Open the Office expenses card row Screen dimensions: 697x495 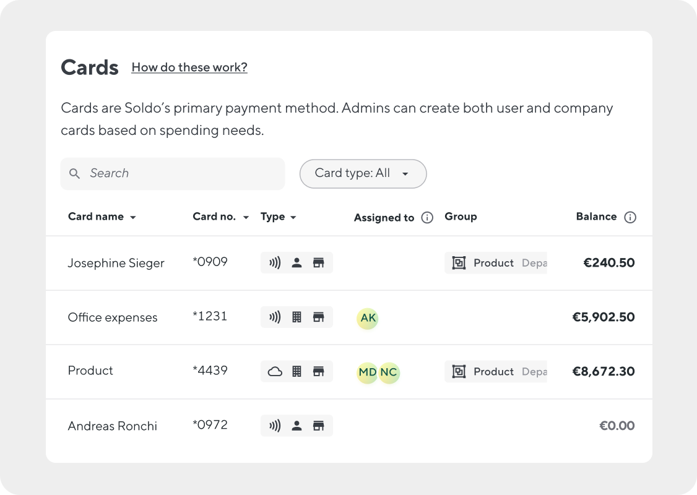(x=113, y=317)
